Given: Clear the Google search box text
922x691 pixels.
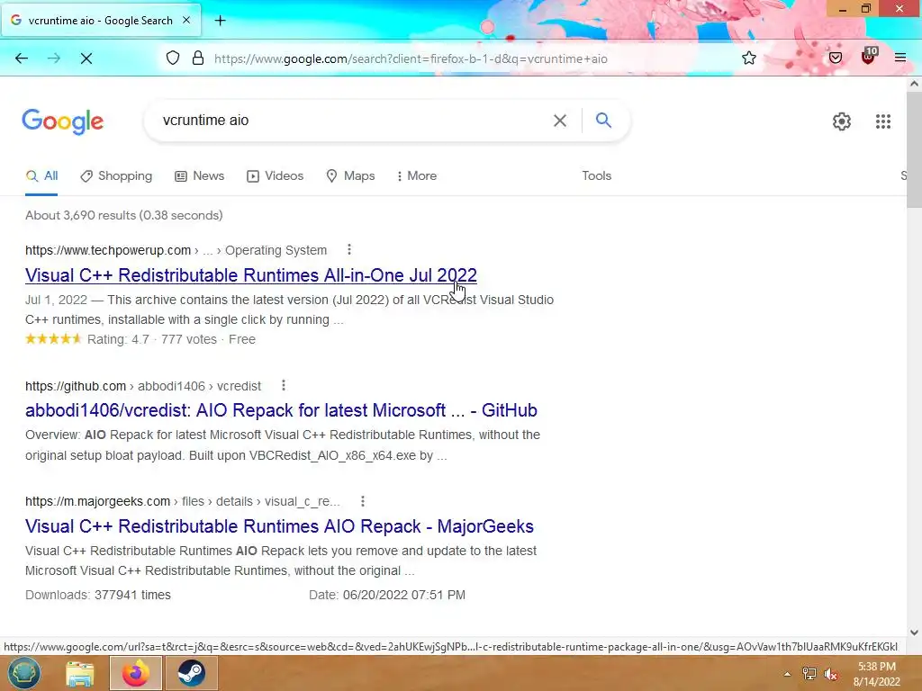Looking at the screenshot, I should click(560, 121).
